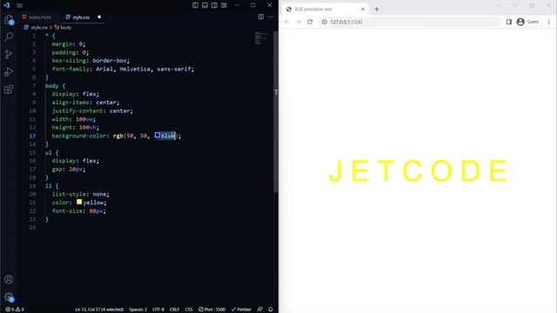Open the customize layout icon
Screen dimensions: 557x313
point(224,5)
